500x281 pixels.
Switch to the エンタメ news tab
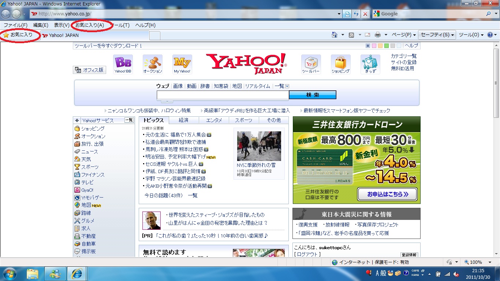(x=214, y=120)
